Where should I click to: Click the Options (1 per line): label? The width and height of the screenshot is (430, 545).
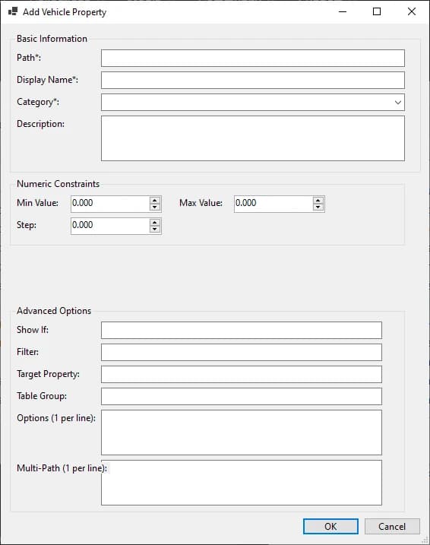pos(56,418)
